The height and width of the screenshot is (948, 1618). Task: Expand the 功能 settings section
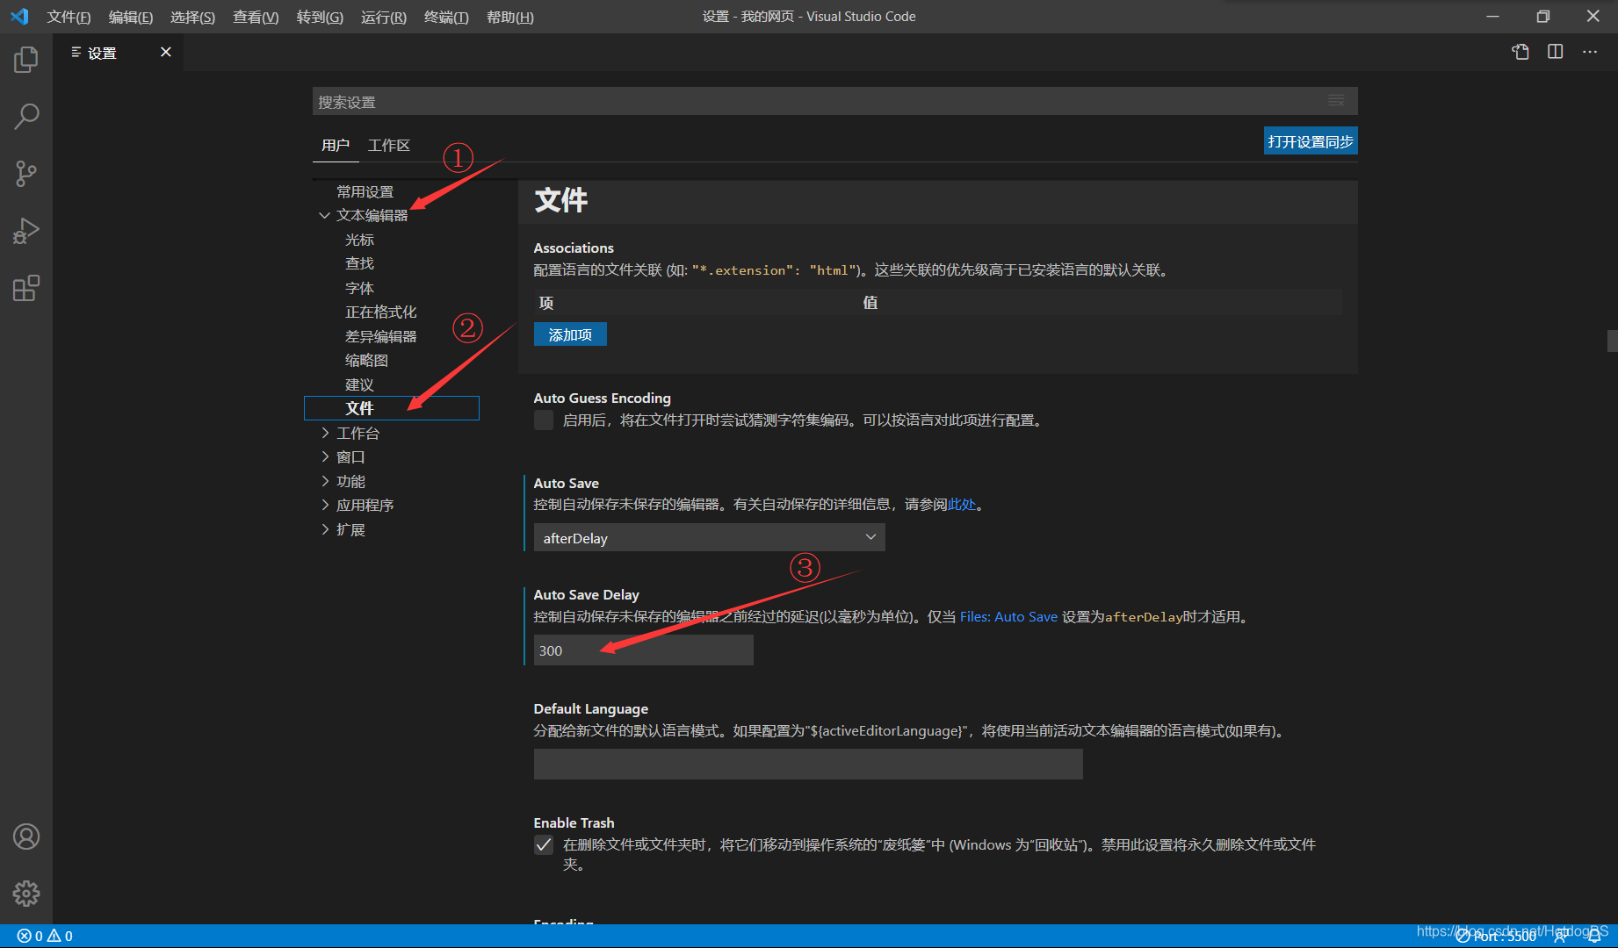(324, 481)
